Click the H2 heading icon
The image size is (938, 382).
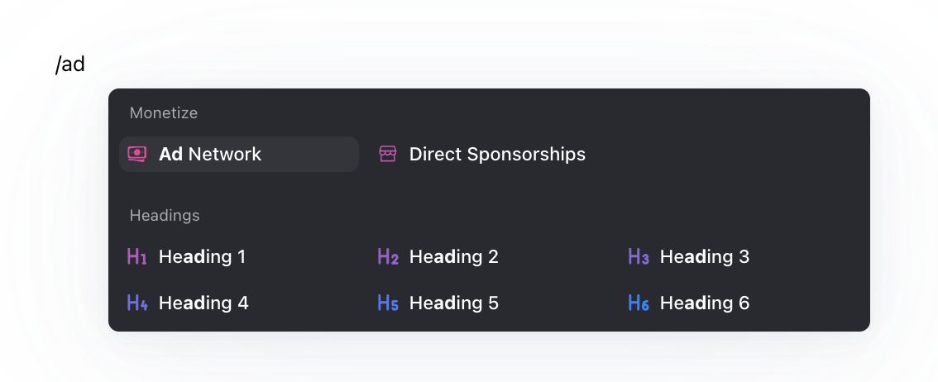(x=388, y=257)
